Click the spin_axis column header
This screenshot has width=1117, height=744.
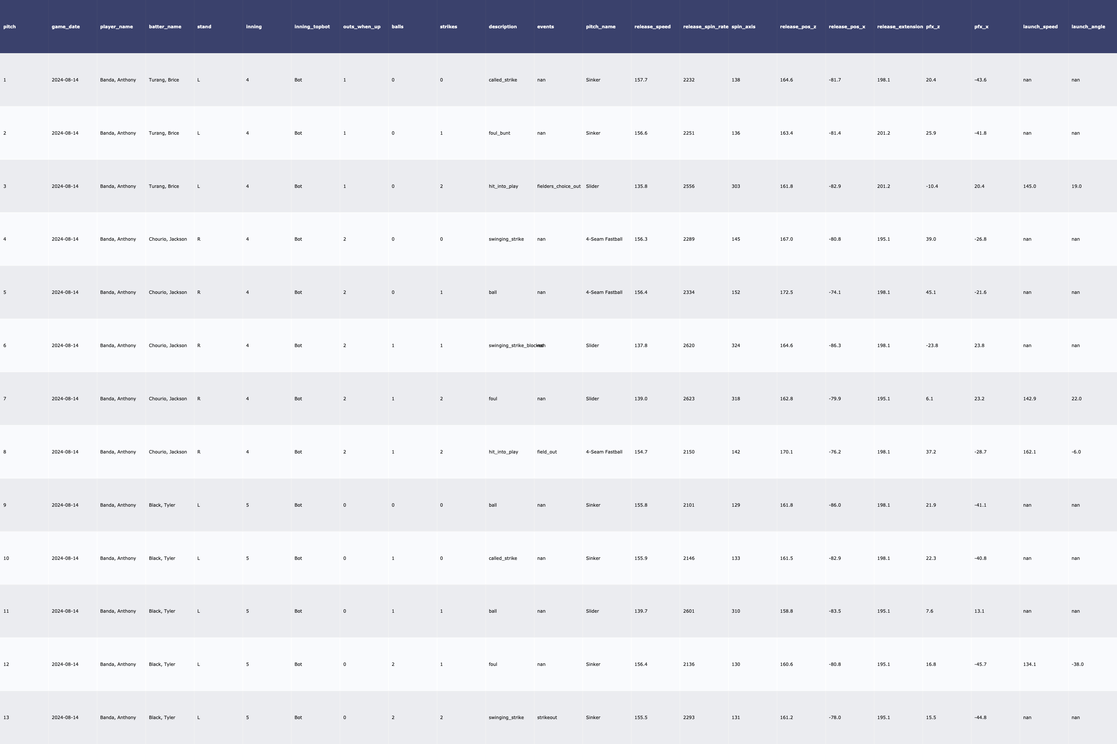pyautogui.click(x=743, y=26)
